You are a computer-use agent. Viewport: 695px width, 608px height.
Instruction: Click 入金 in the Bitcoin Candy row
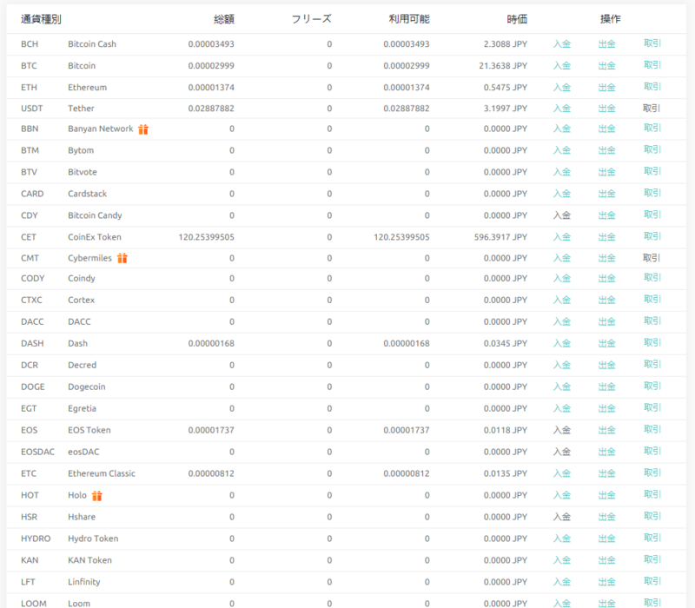point(561,215)
